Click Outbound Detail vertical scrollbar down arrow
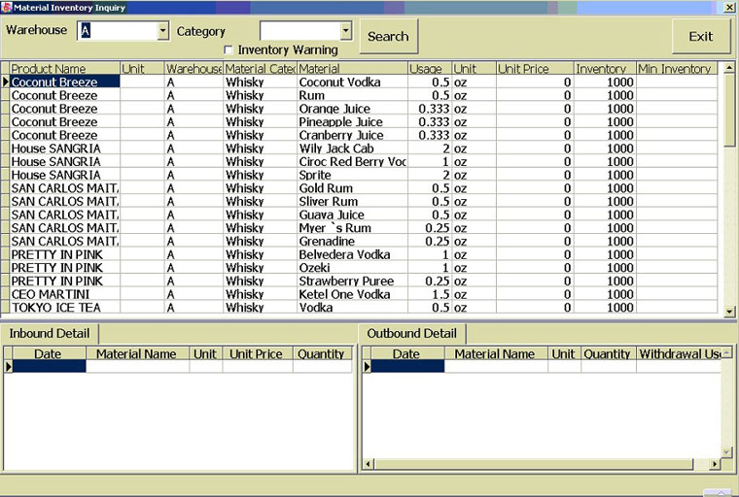The width and height of the screenshot is (739, 497). coord(726,452)
